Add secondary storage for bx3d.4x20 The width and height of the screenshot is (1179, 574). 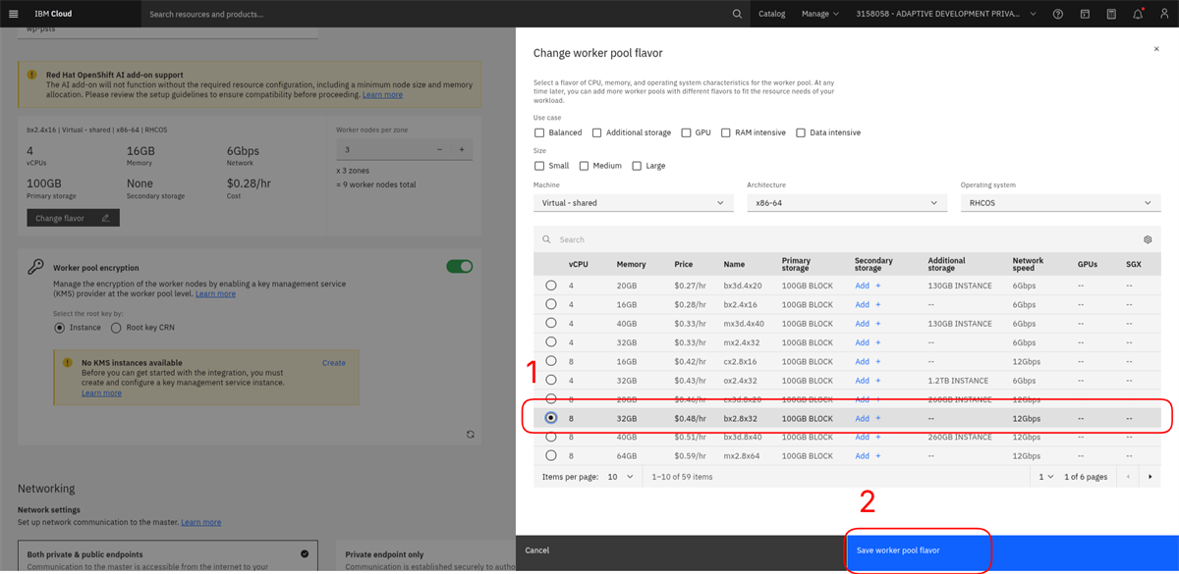click(x=868, y=286)
